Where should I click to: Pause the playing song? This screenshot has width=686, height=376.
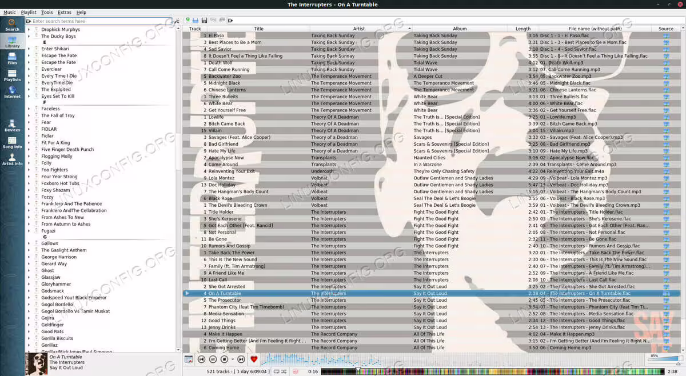coord(213,359)
